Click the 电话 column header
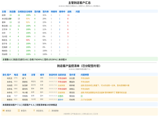 tap(16, 75)
